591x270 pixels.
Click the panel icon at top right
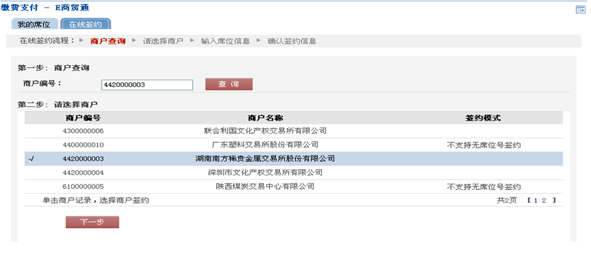point(580,10)
